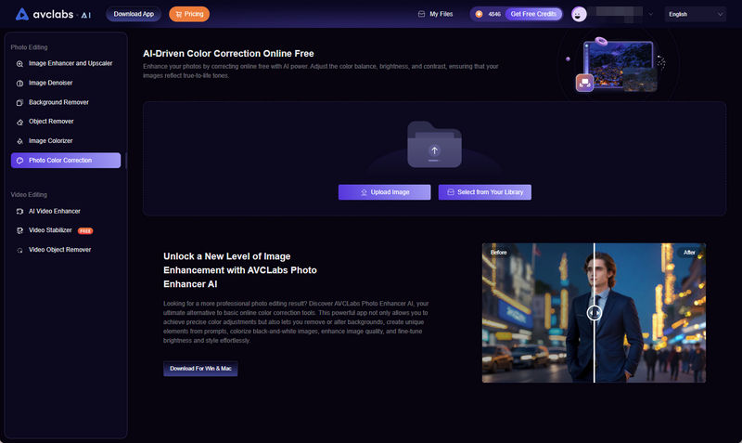Viewport: 742px width, 443px height.
Task: Click the Image Colorizer sidebar icon
Action: coord(19,141)
